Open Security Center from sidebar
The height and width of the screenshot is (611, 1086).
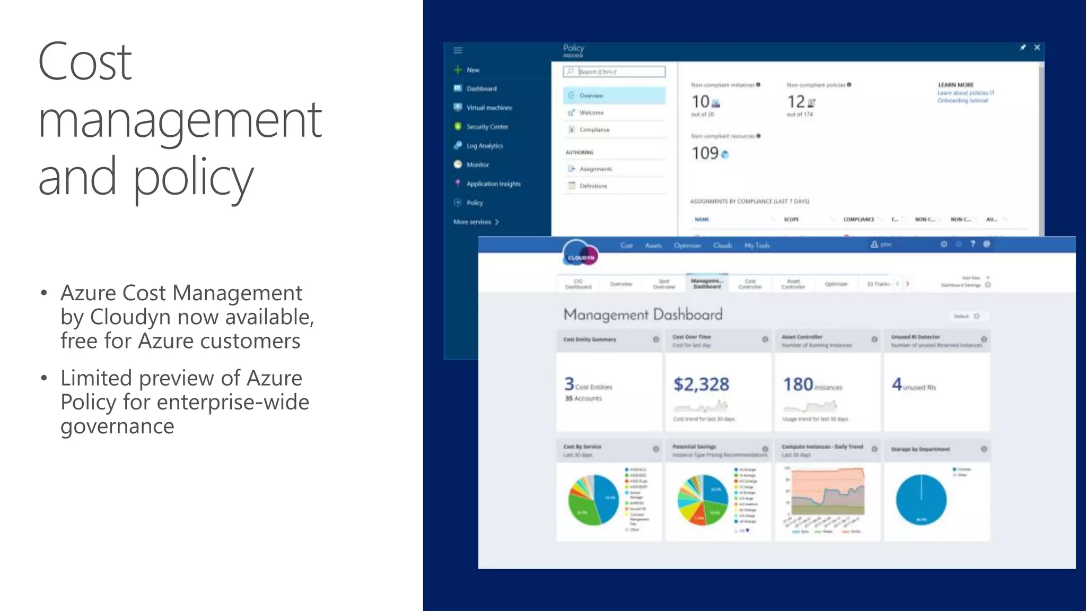tap(487, 127)
